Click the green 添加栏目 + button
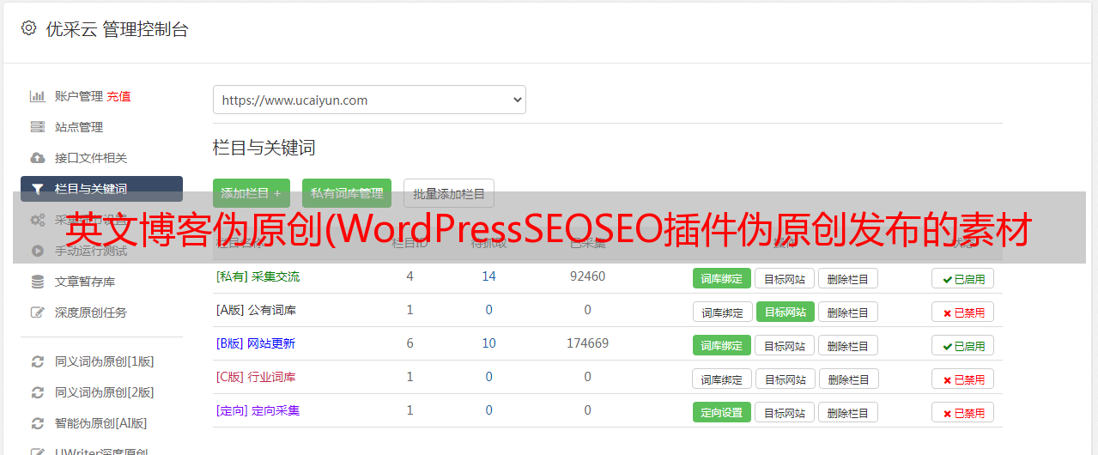 click(251, 193)
